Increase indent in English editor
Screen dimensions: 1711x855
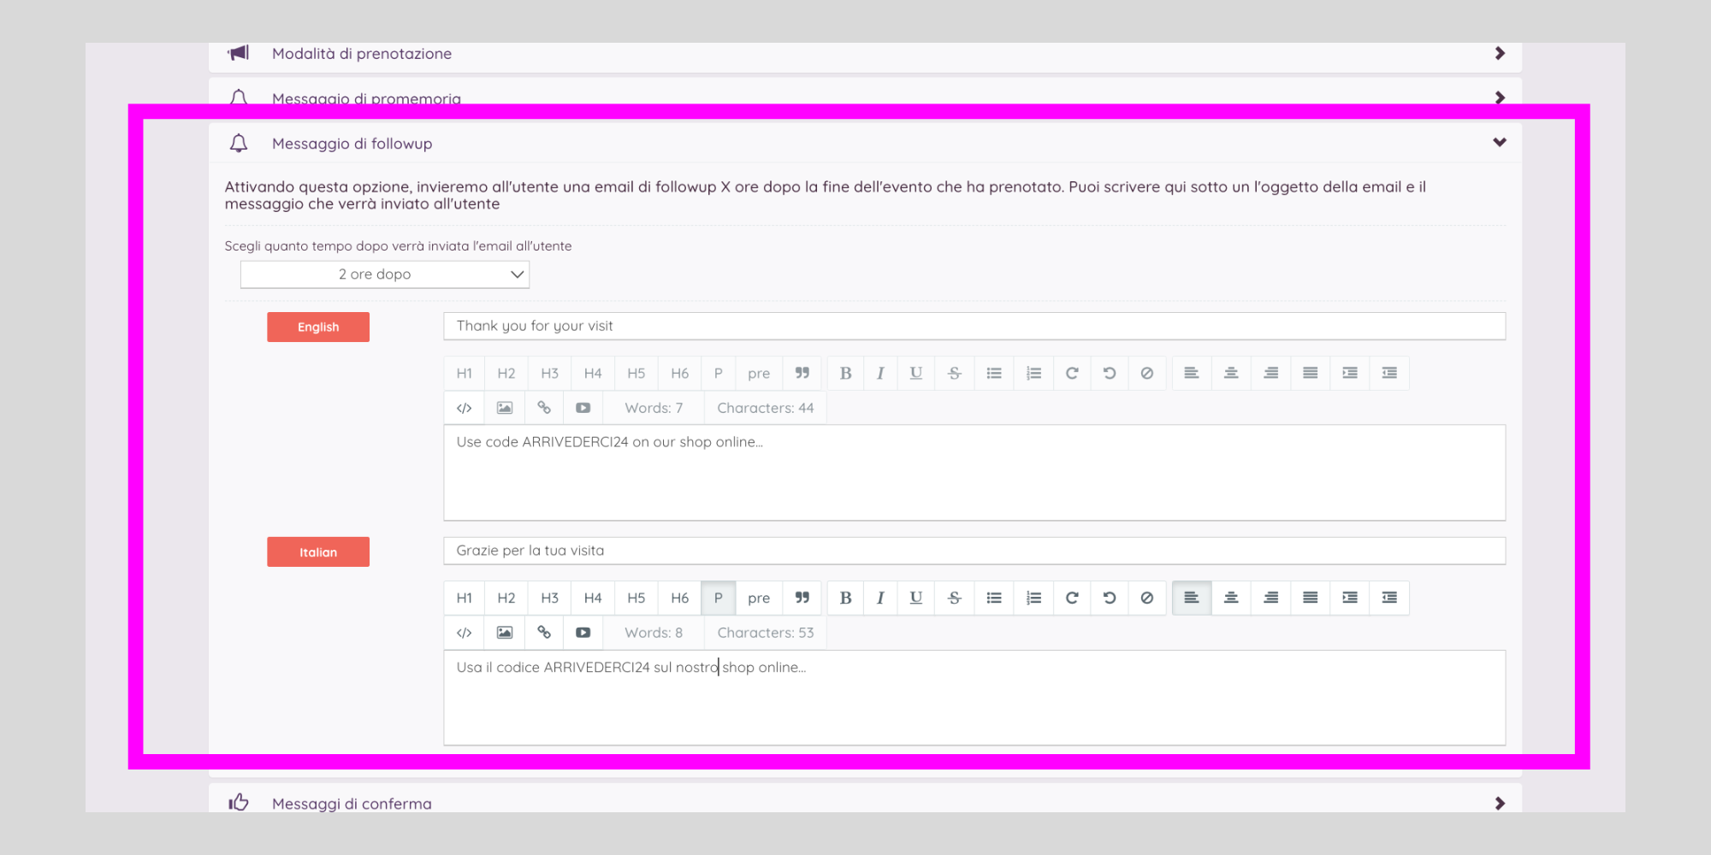(x=1350, y=373)
